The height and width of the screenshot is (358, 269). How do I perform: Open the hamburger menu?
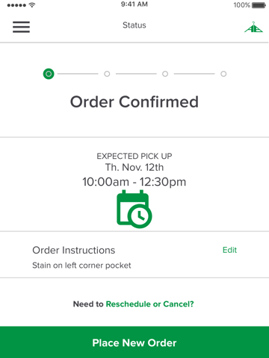(x=21, y=27)
